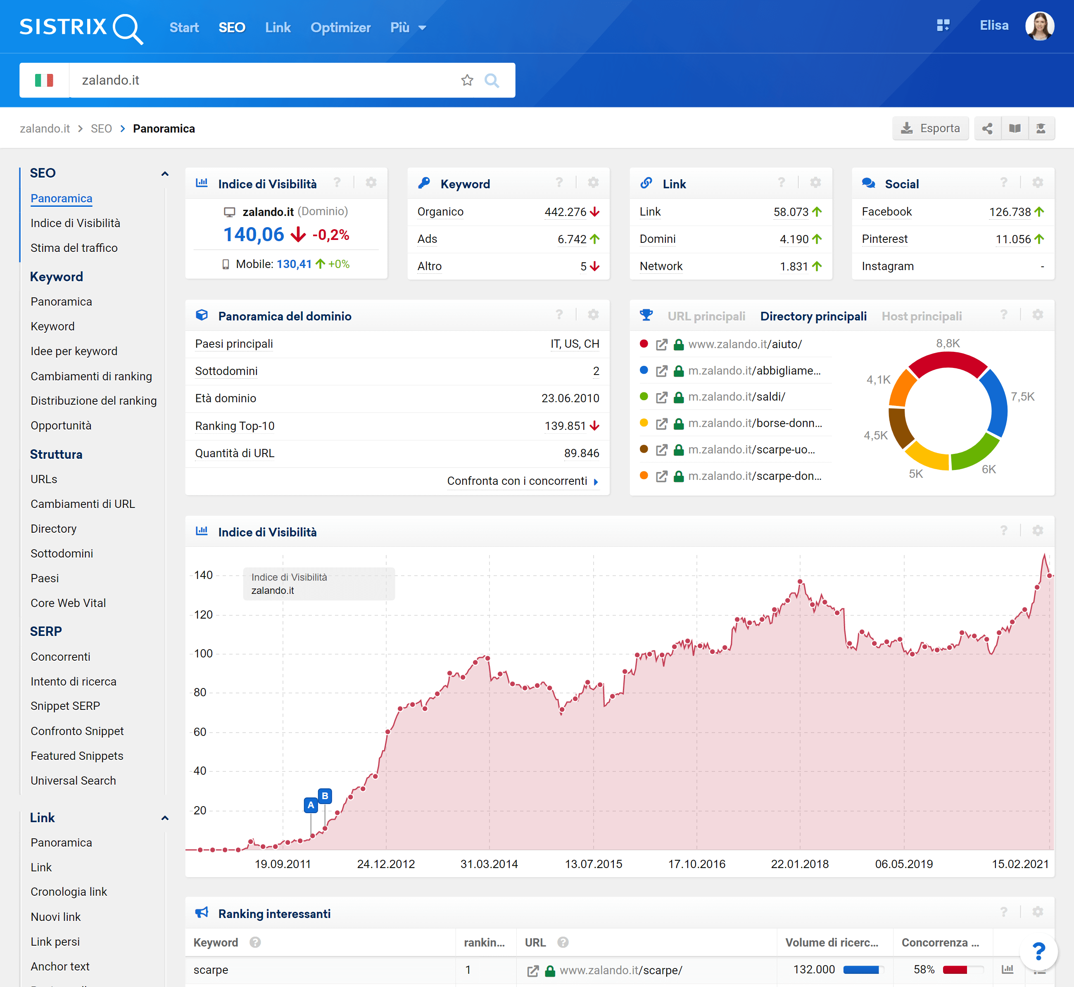Select the Italian flag country selector
This screenshot has height=987, width=1074.
pyautogui.click(x=44, y=80)
